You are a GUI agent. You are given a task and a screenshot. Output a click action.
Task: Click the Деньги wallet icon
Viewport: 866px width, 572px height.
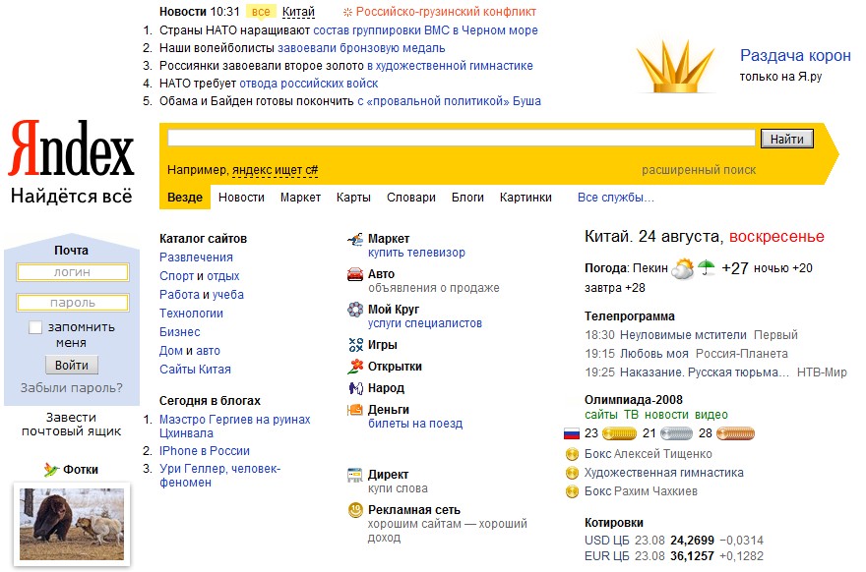(x=354, y=410)
